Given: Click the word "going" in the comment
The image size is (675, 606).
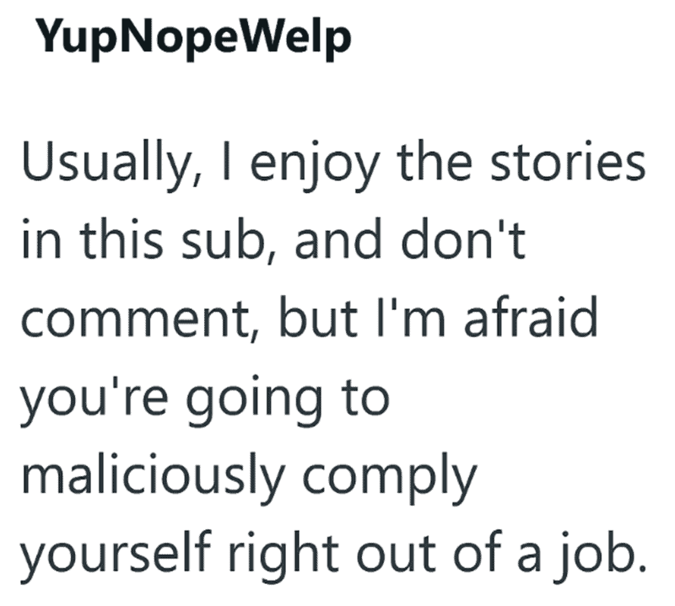Looking at the screenshot, I should pos(254,402).
